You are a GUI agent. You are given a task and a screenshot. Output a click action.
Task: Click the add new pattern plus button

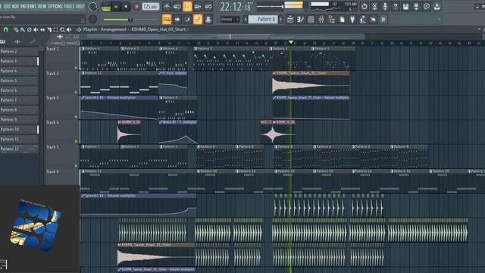281,20
